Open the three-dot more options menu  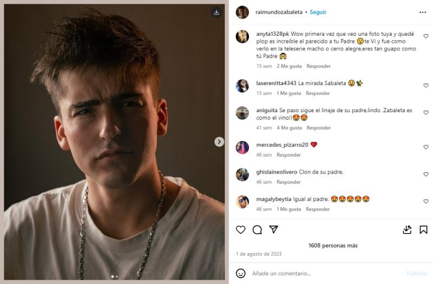423,12
